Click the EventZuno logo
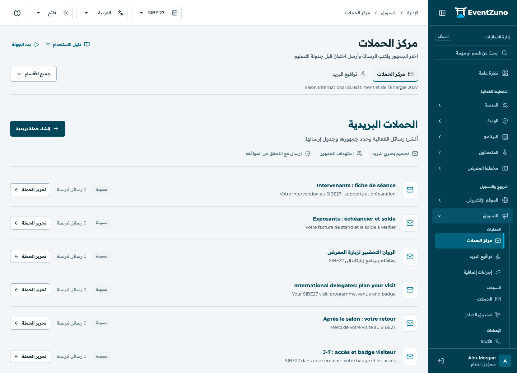This screenshot has width=517, height=373. tap(481, 13)
